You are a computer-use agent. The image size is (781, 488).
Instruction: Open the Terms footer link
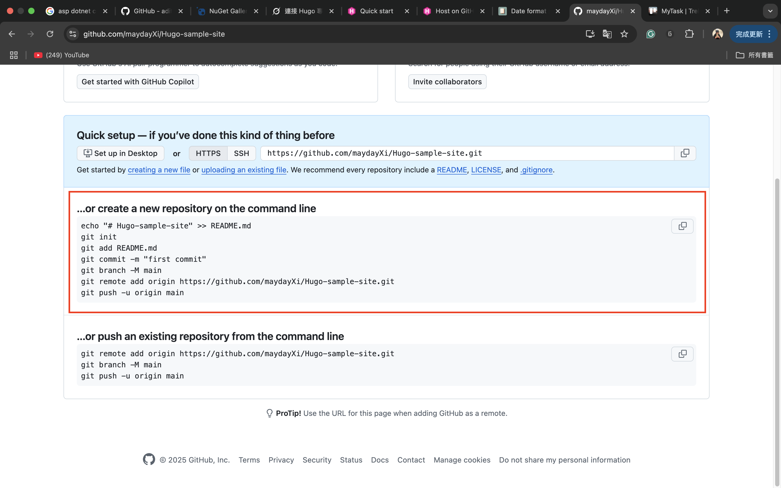tap(249, 460)
